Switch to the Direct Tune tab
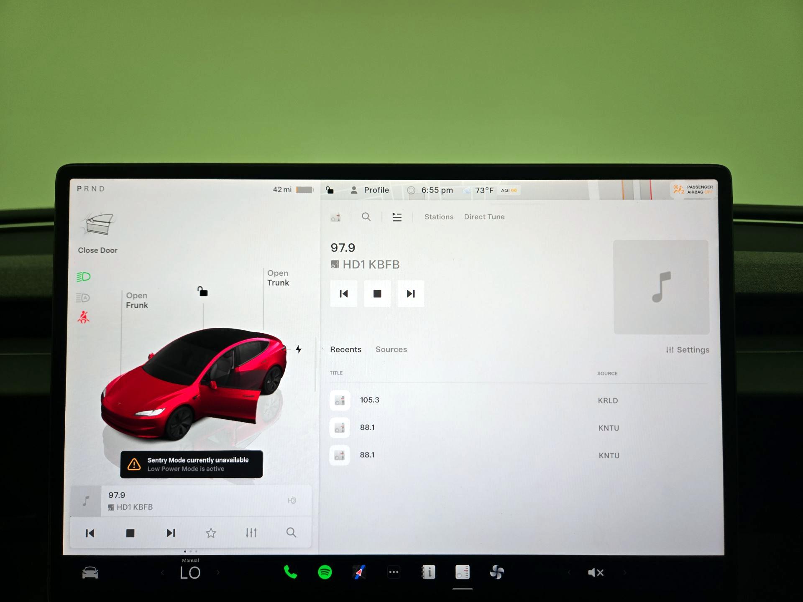Viewport: 803px width, 602px height. point(484,217)
